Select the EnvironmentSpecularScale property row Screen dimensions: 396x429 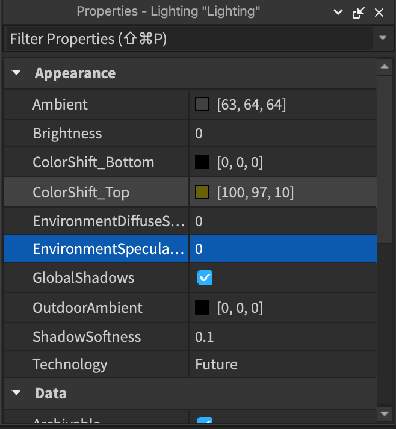[x=96, y=249]
